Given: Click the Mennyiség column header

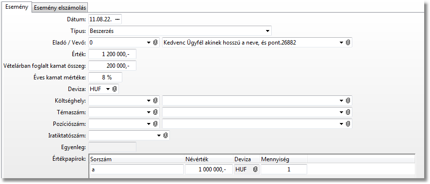Looking at the screenshot, I should (283, 159).
